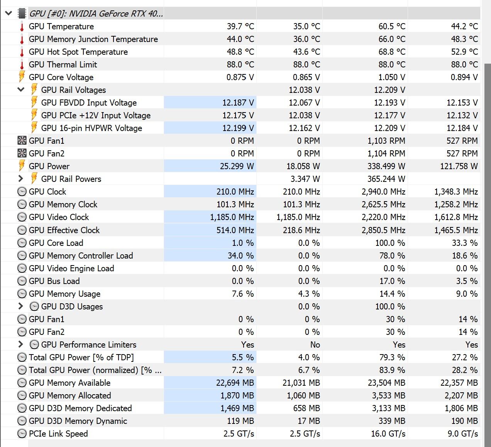491x447 pixels.
Task: Select the GPU Memory Controller Load label
Action: (x=81, y=255)
